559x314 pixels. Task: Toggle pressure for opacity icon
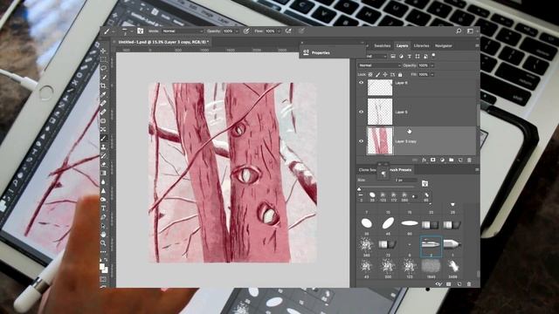[x=246, y=31]
